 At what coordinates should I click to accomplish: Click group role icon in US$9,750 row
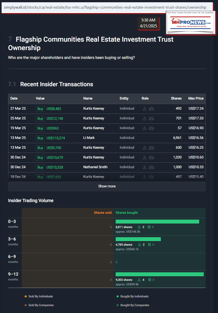(151, 148)
